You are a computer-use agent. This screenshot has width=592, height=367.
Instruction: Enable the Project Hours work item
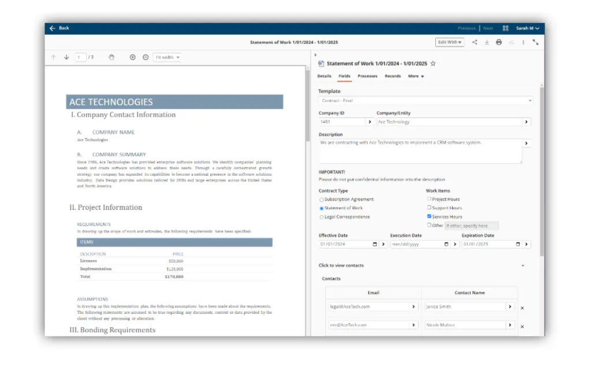tap(428, 199)
